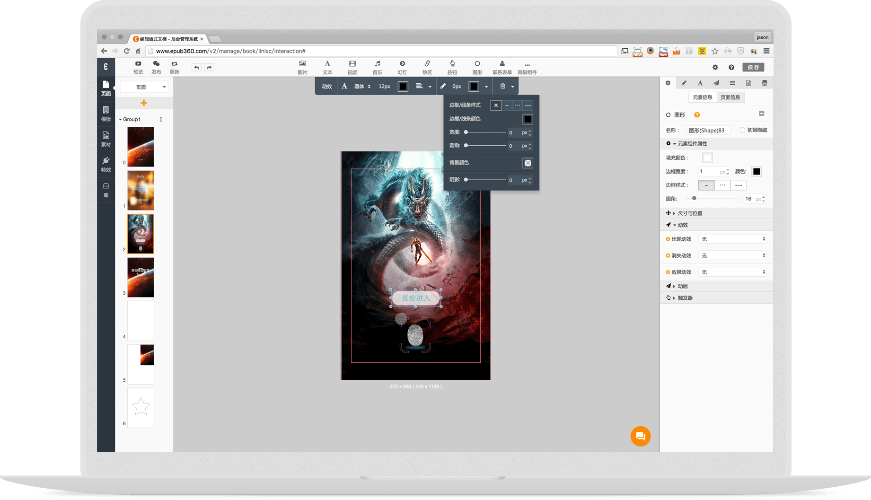Switch to 元素信息 tab
Image resolution: width=871 pixels, height=500 pixels.
pos(702,97)
